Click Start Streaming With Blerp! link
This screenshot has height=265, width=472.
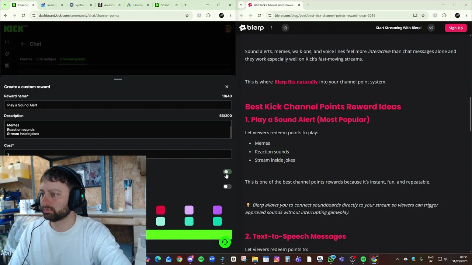coord(399,28)
